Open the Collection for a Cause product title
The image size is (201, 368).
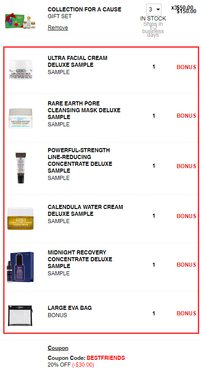coord(85,10)
